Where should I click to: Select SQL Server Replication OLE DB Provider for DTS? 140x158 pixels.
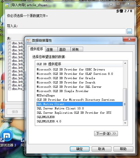[x=74, y=113]
